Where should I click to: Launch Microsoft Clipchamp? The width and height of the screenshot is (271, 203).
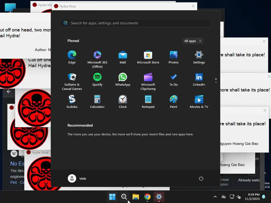click(148, 82)
